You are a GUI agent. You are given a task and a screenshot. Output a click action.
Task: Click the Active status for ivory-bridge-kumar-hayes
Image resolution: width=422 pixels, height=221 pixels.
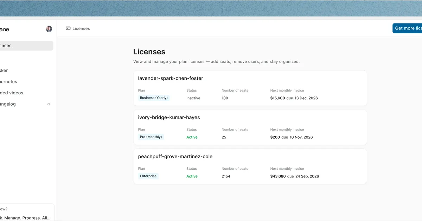point(192,137)
